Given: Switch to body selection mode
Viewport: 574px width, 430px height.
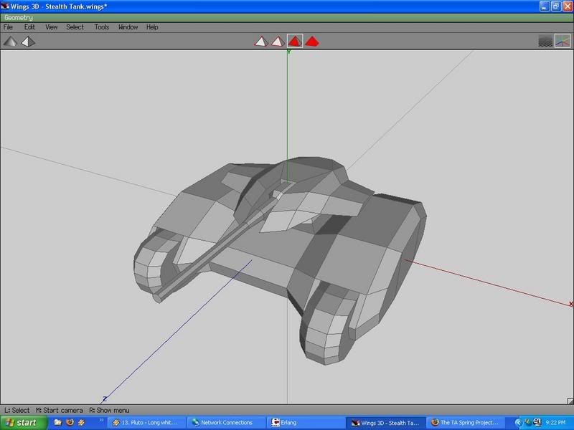Looking at the screenshot, I should pos(311,42).
